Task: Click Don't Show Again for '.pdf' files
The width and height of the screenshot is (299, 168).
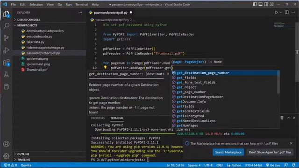Action: tap(270, 153)
